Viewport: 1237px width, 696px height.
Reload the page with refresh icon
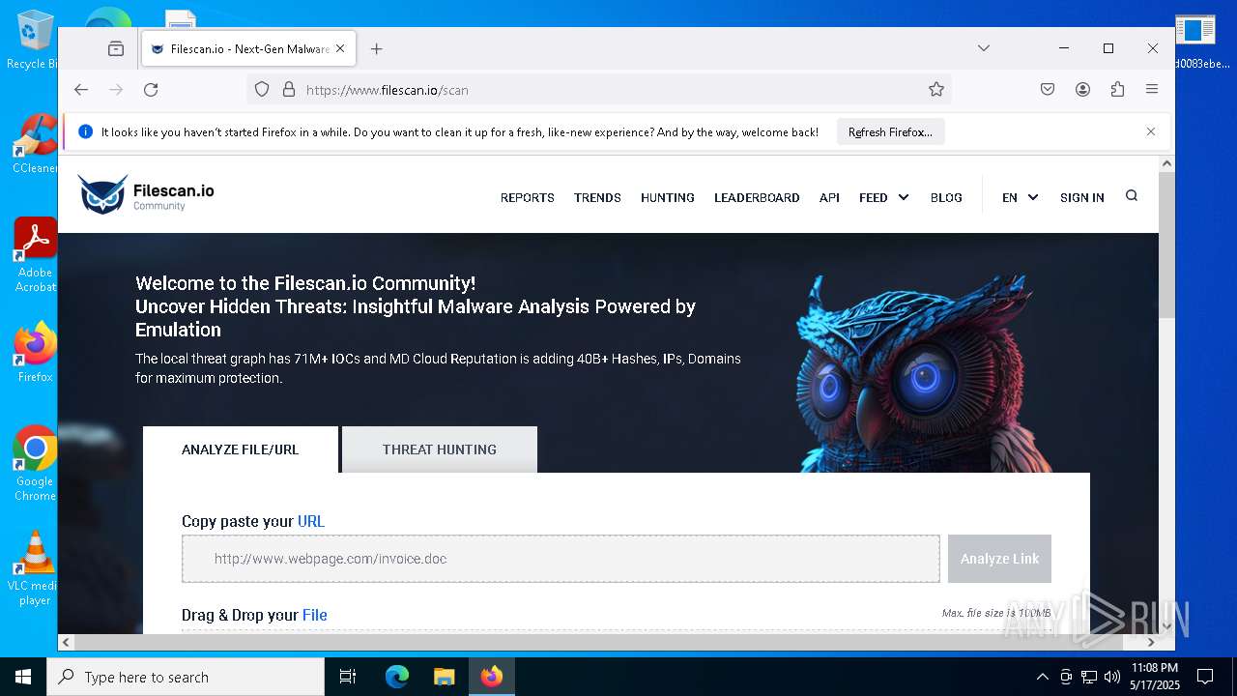tap(151, 90)
